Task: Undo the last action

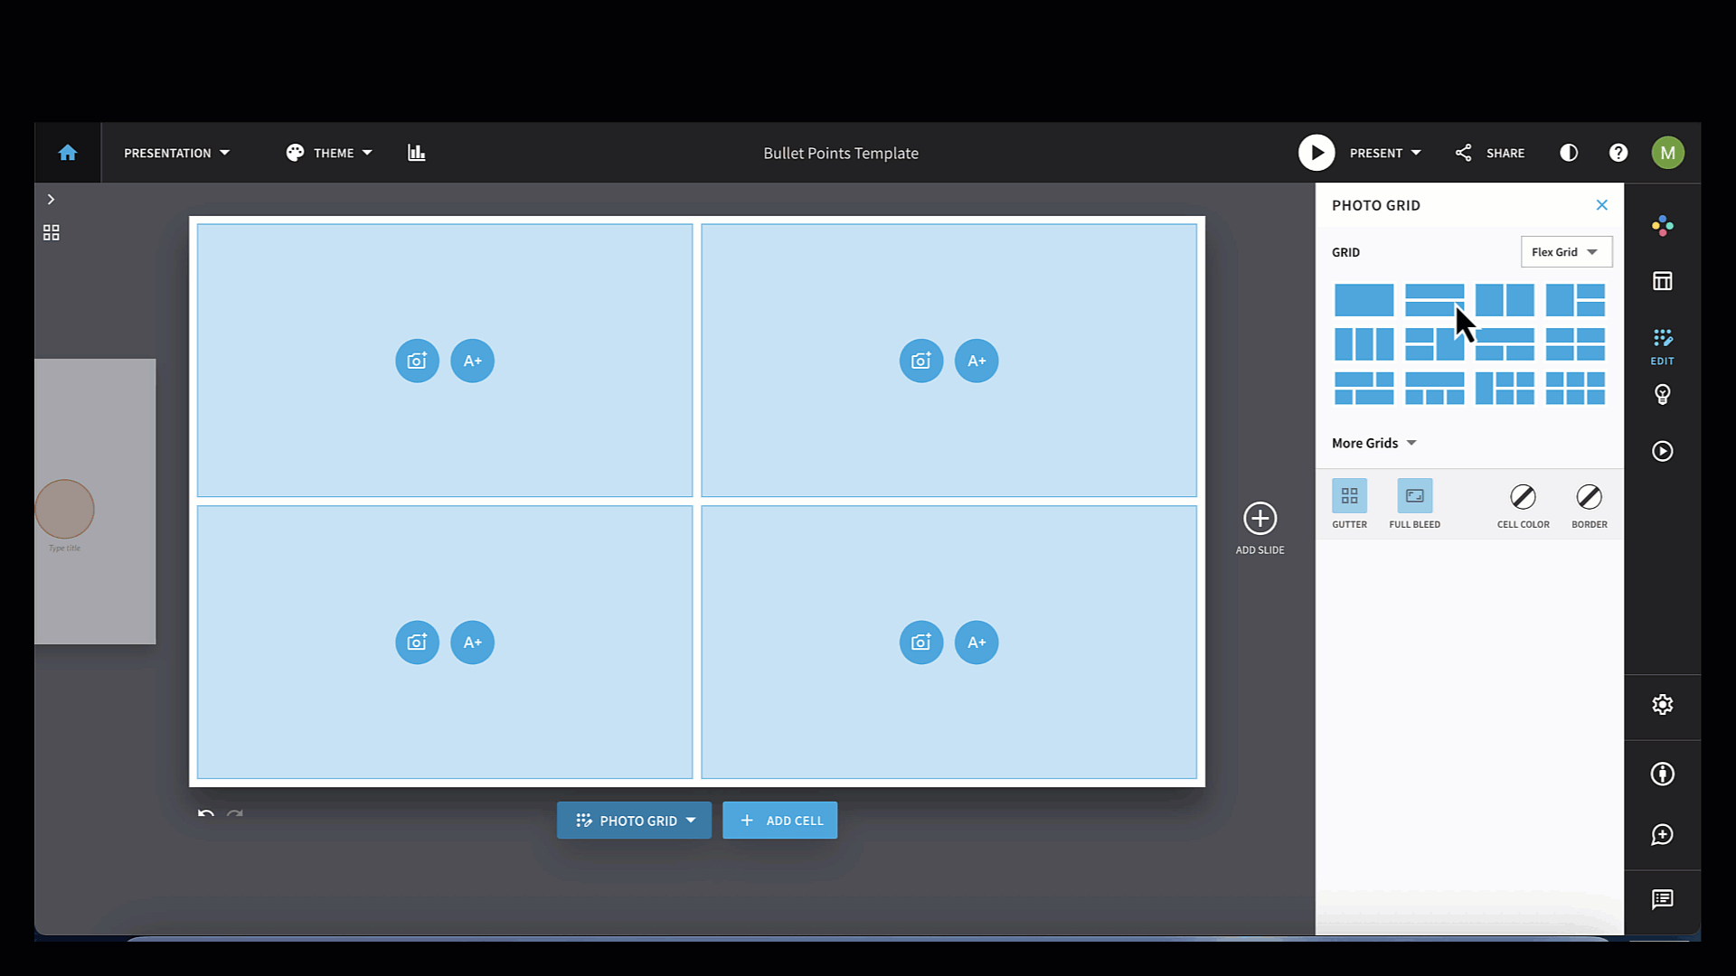Action: point(206,814)
